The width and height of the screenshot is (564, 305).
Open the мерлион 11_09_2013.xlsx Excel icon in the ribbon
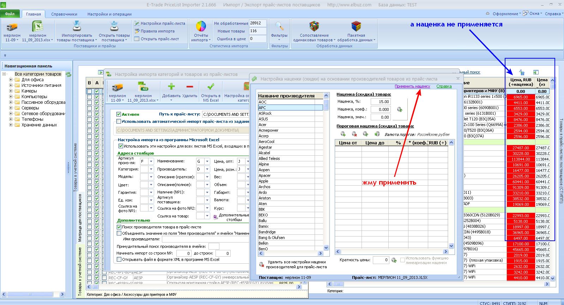tap(37, 27)
